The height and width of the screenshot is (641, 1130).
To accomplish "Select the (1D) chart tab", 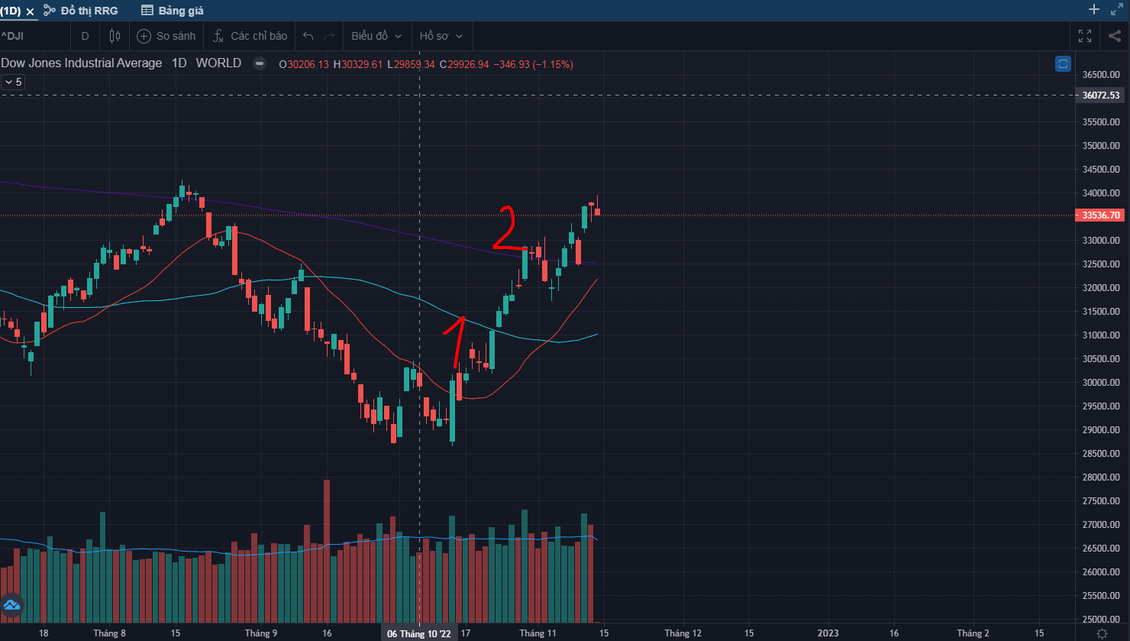I will [11, 11].
